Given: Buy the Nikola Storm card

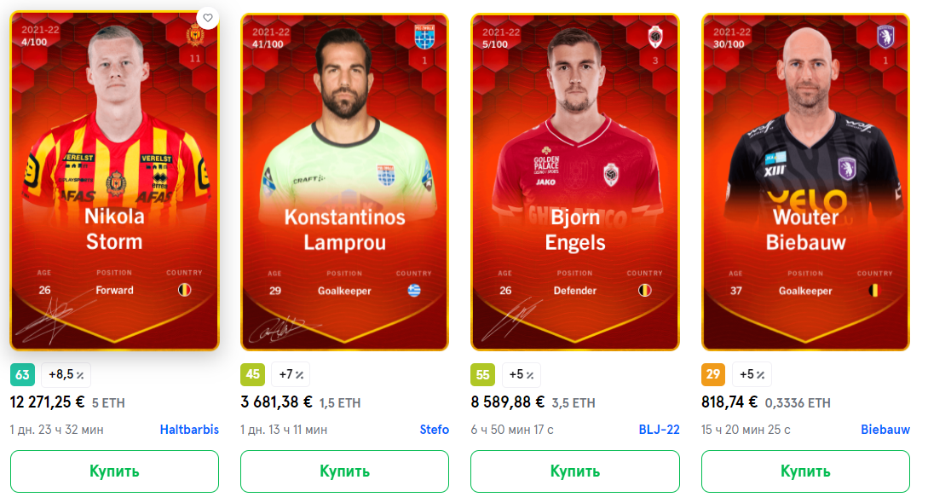Looking at the screenshot, I should click(114, 471).
